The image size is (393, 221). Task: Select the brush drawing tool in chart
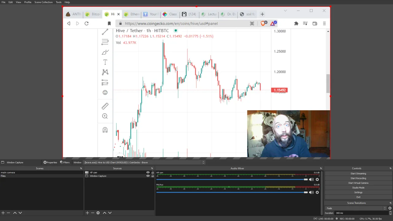(x=105, y=52)
